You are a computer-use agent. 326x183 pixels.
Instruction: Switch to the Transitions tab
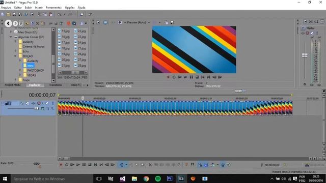(56, 85)
